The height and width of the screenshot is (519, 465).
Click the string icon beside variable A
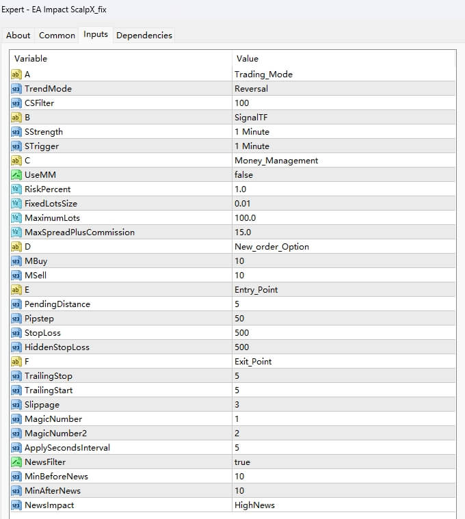pyautogui.click(x=16, y=74)
